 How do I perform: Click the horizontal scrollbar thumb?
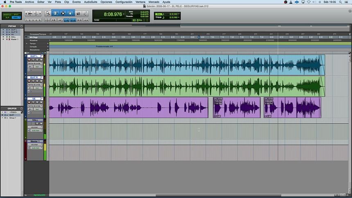pos(218,195)
